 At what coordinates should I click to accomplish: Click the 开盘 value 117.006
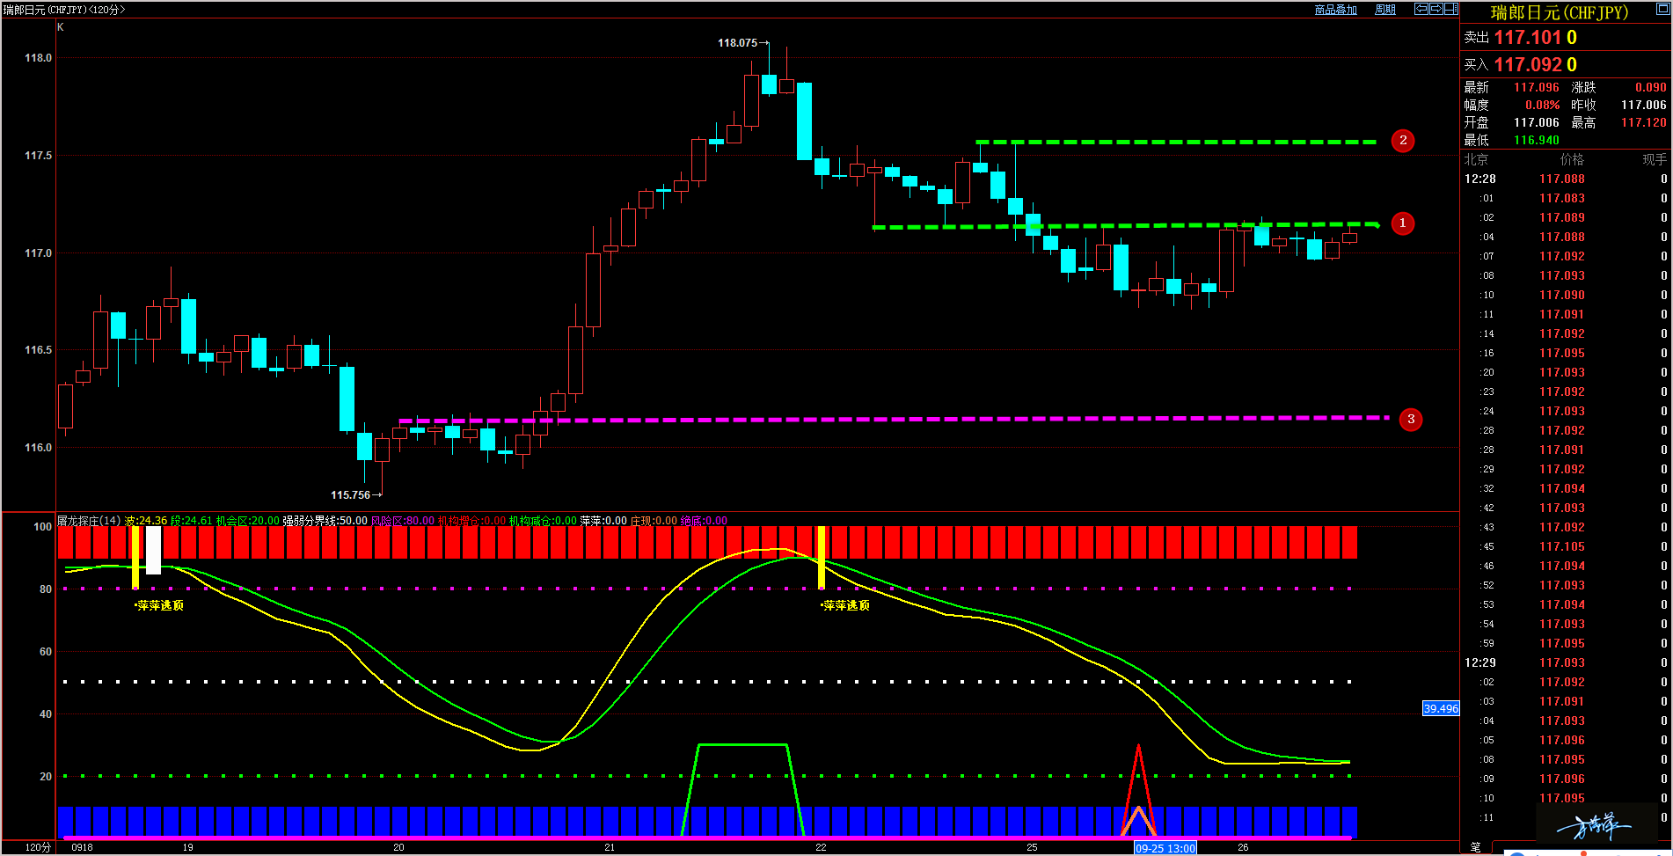(x=1536, y=122)
